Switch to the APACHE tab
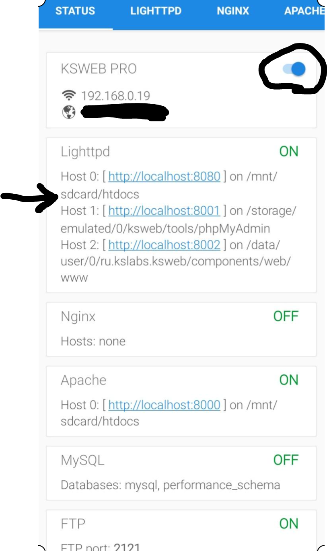 point(304,11)
